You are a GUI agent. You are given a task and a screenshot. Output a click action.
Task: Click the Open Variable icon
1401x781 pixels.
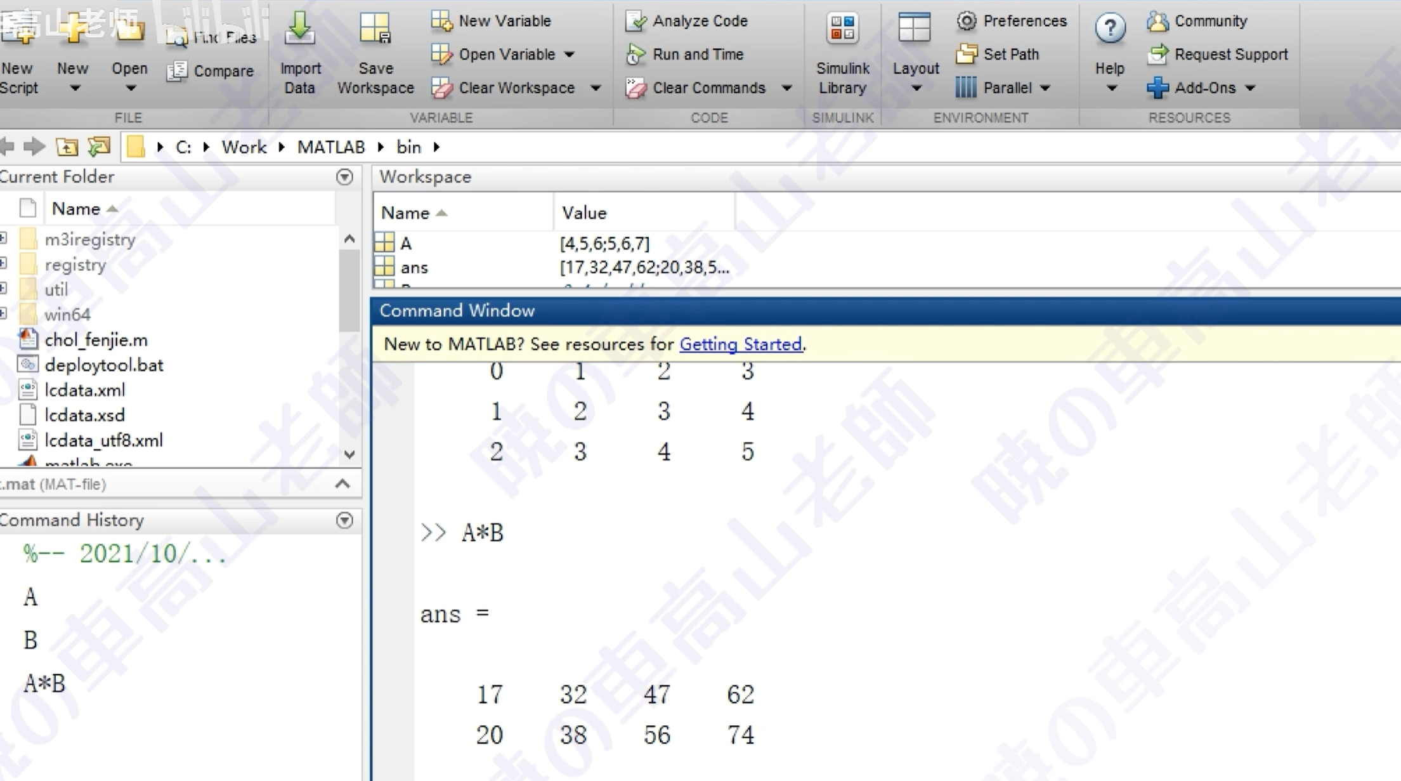tap(441, 55)
